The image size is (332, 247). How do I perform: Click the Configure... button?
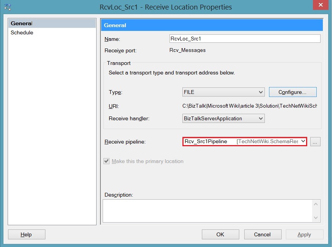293,92
